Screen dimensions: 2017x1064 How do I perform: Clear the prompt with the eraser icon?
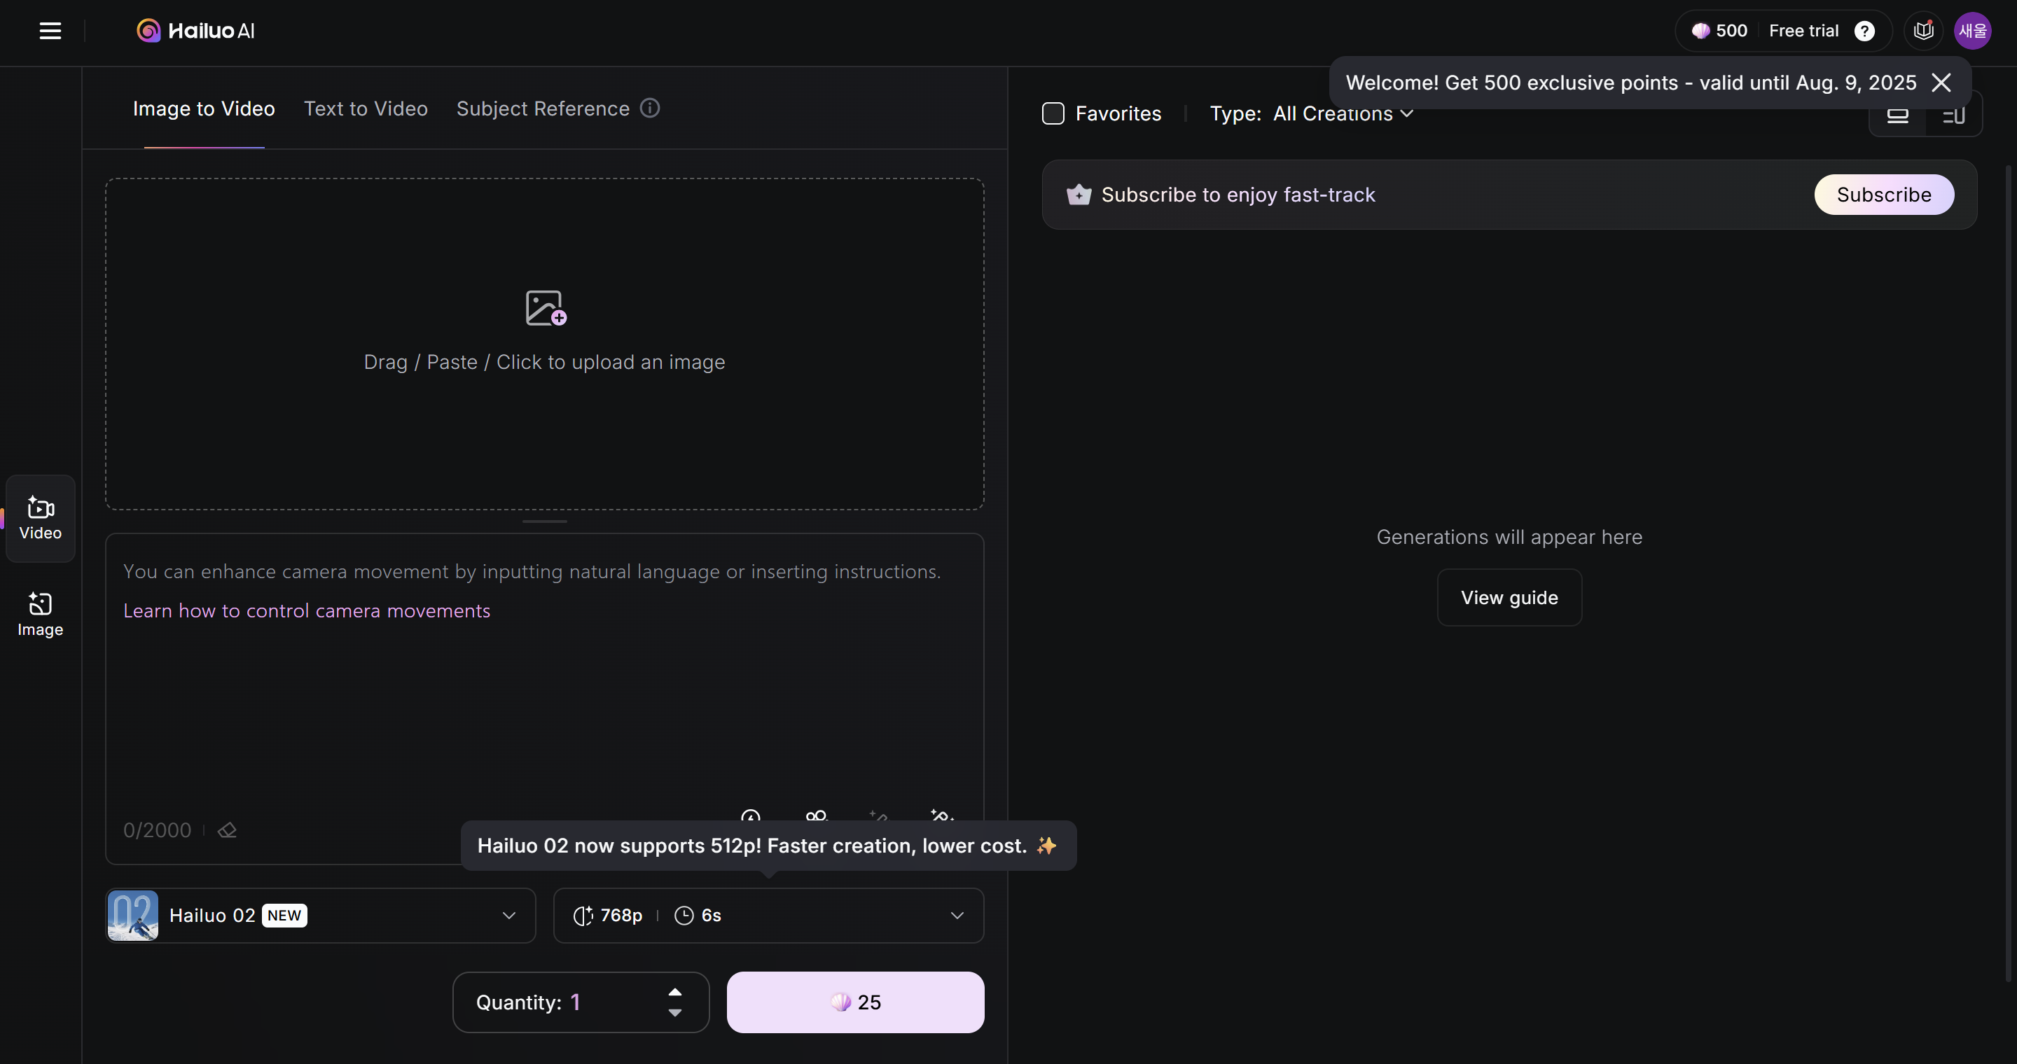[227, 830]
